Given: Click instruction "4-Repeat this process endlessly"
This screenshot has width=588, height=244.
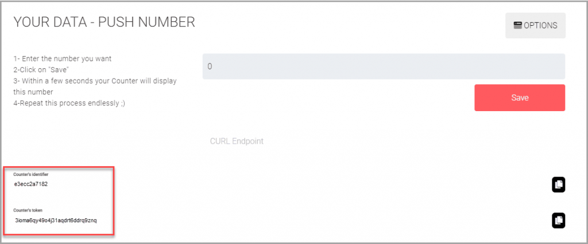Looking at the screenshot, I should coord(69,103).
